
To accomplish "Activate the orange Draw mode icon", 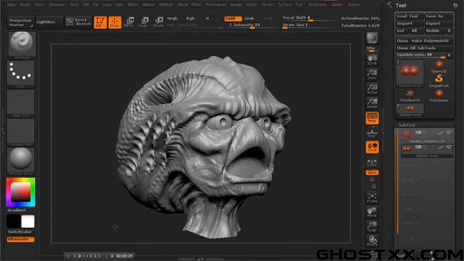I will point(115,23).
